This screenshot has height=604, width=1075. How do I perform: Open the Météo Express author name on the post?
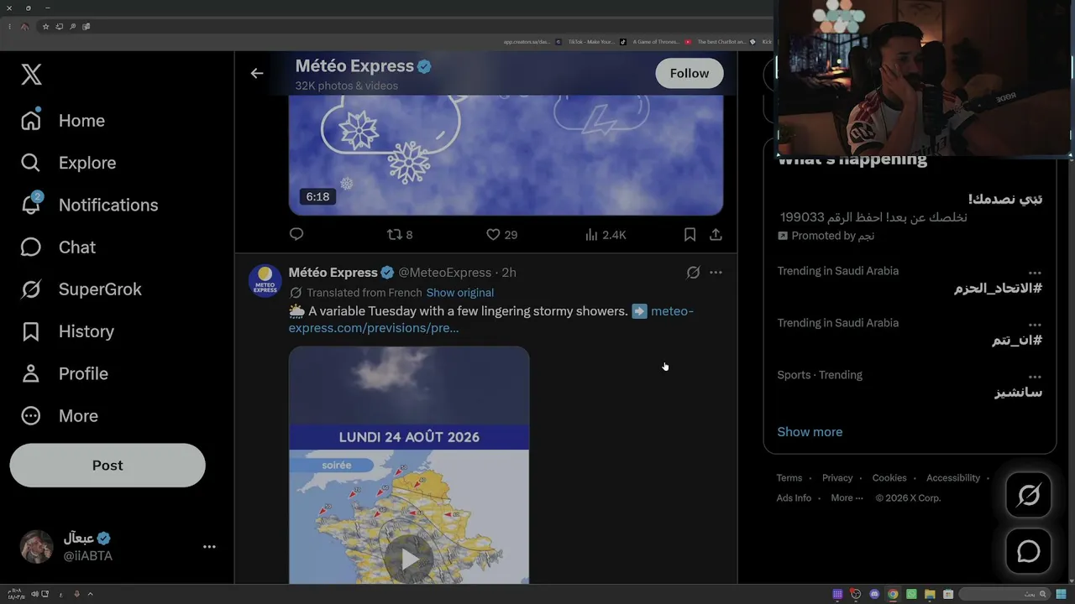coord(333,273)
